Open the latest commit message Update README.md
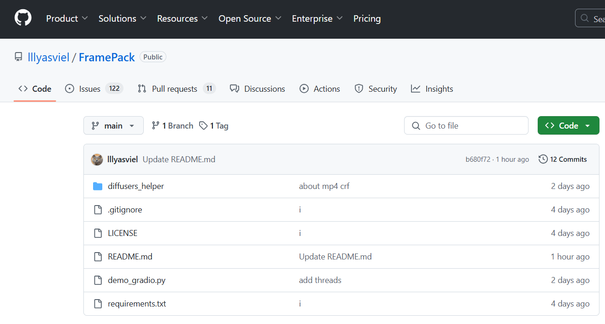The width and height of the screenshot is (605, 324). click(179, 159)
